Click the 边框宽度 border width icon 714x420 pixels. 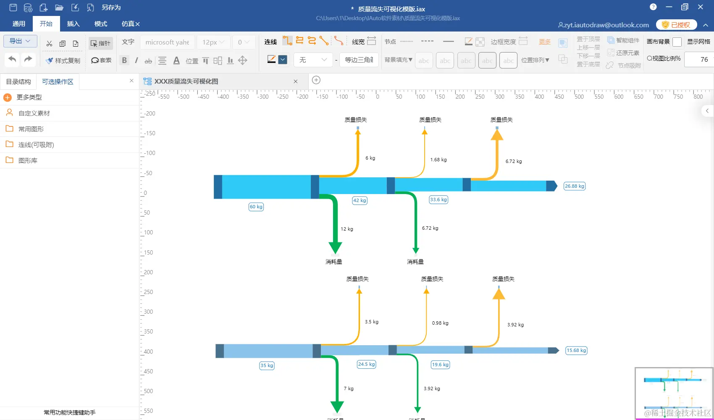click(523, 41)
